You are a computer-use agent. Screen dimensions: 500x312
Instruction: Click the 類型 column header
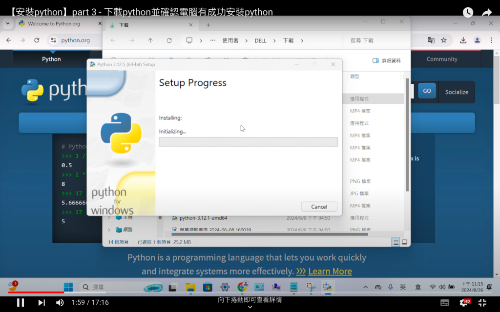point(354,77)
